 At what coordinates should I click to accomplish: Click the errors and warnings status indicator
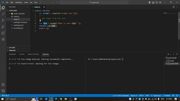point(5,95)
